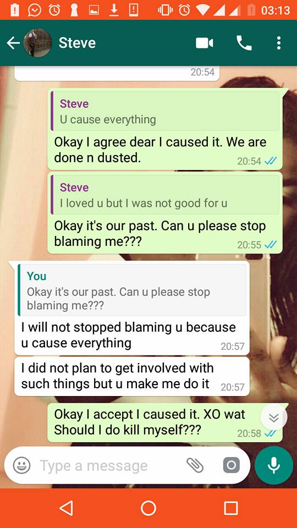Viewport: 297px width, 528px height.
Task: Tap the quoted "You" reply block
Action: [x=132, y=290]
